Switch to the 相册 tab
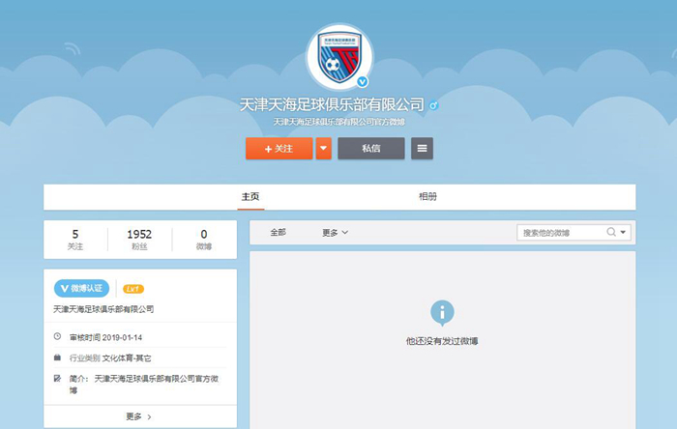Viewport: 677px width, 429px height. (x=427, y=196)
